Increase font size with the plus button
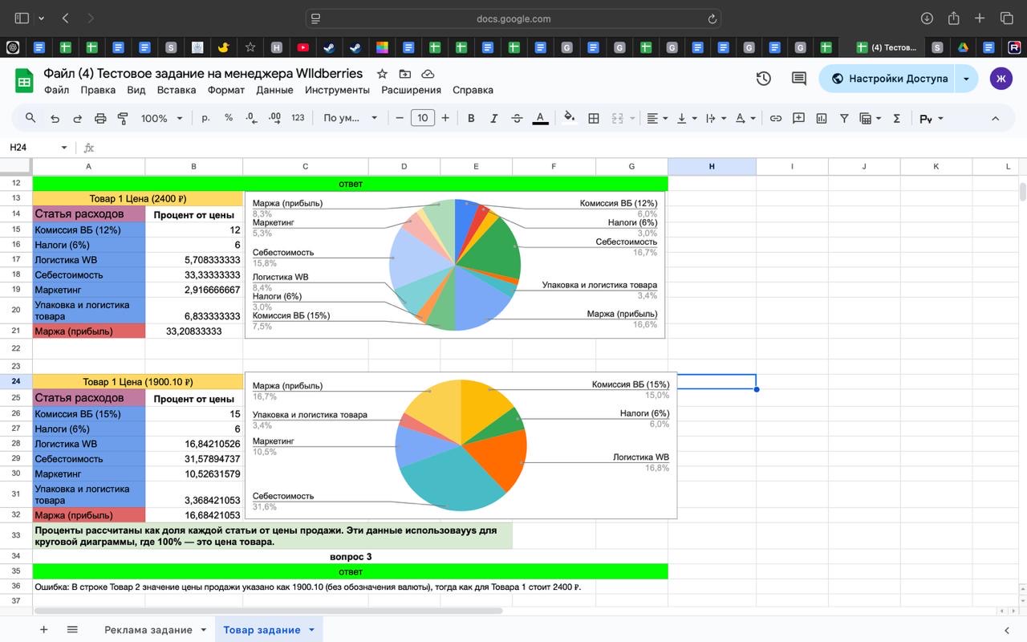Viewport: 1027px width, 642px height. pyautogui.click(x=445, y=118)
